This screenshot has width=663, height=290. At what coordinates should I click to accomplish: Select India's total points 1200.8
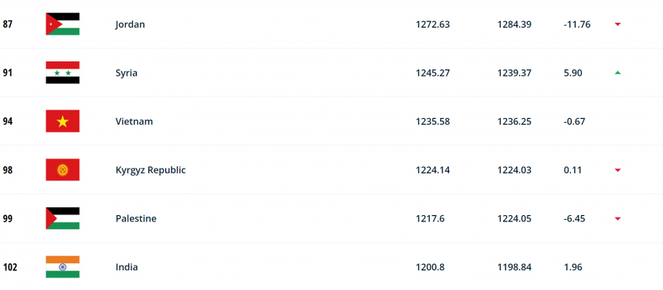tap(430, 267)
